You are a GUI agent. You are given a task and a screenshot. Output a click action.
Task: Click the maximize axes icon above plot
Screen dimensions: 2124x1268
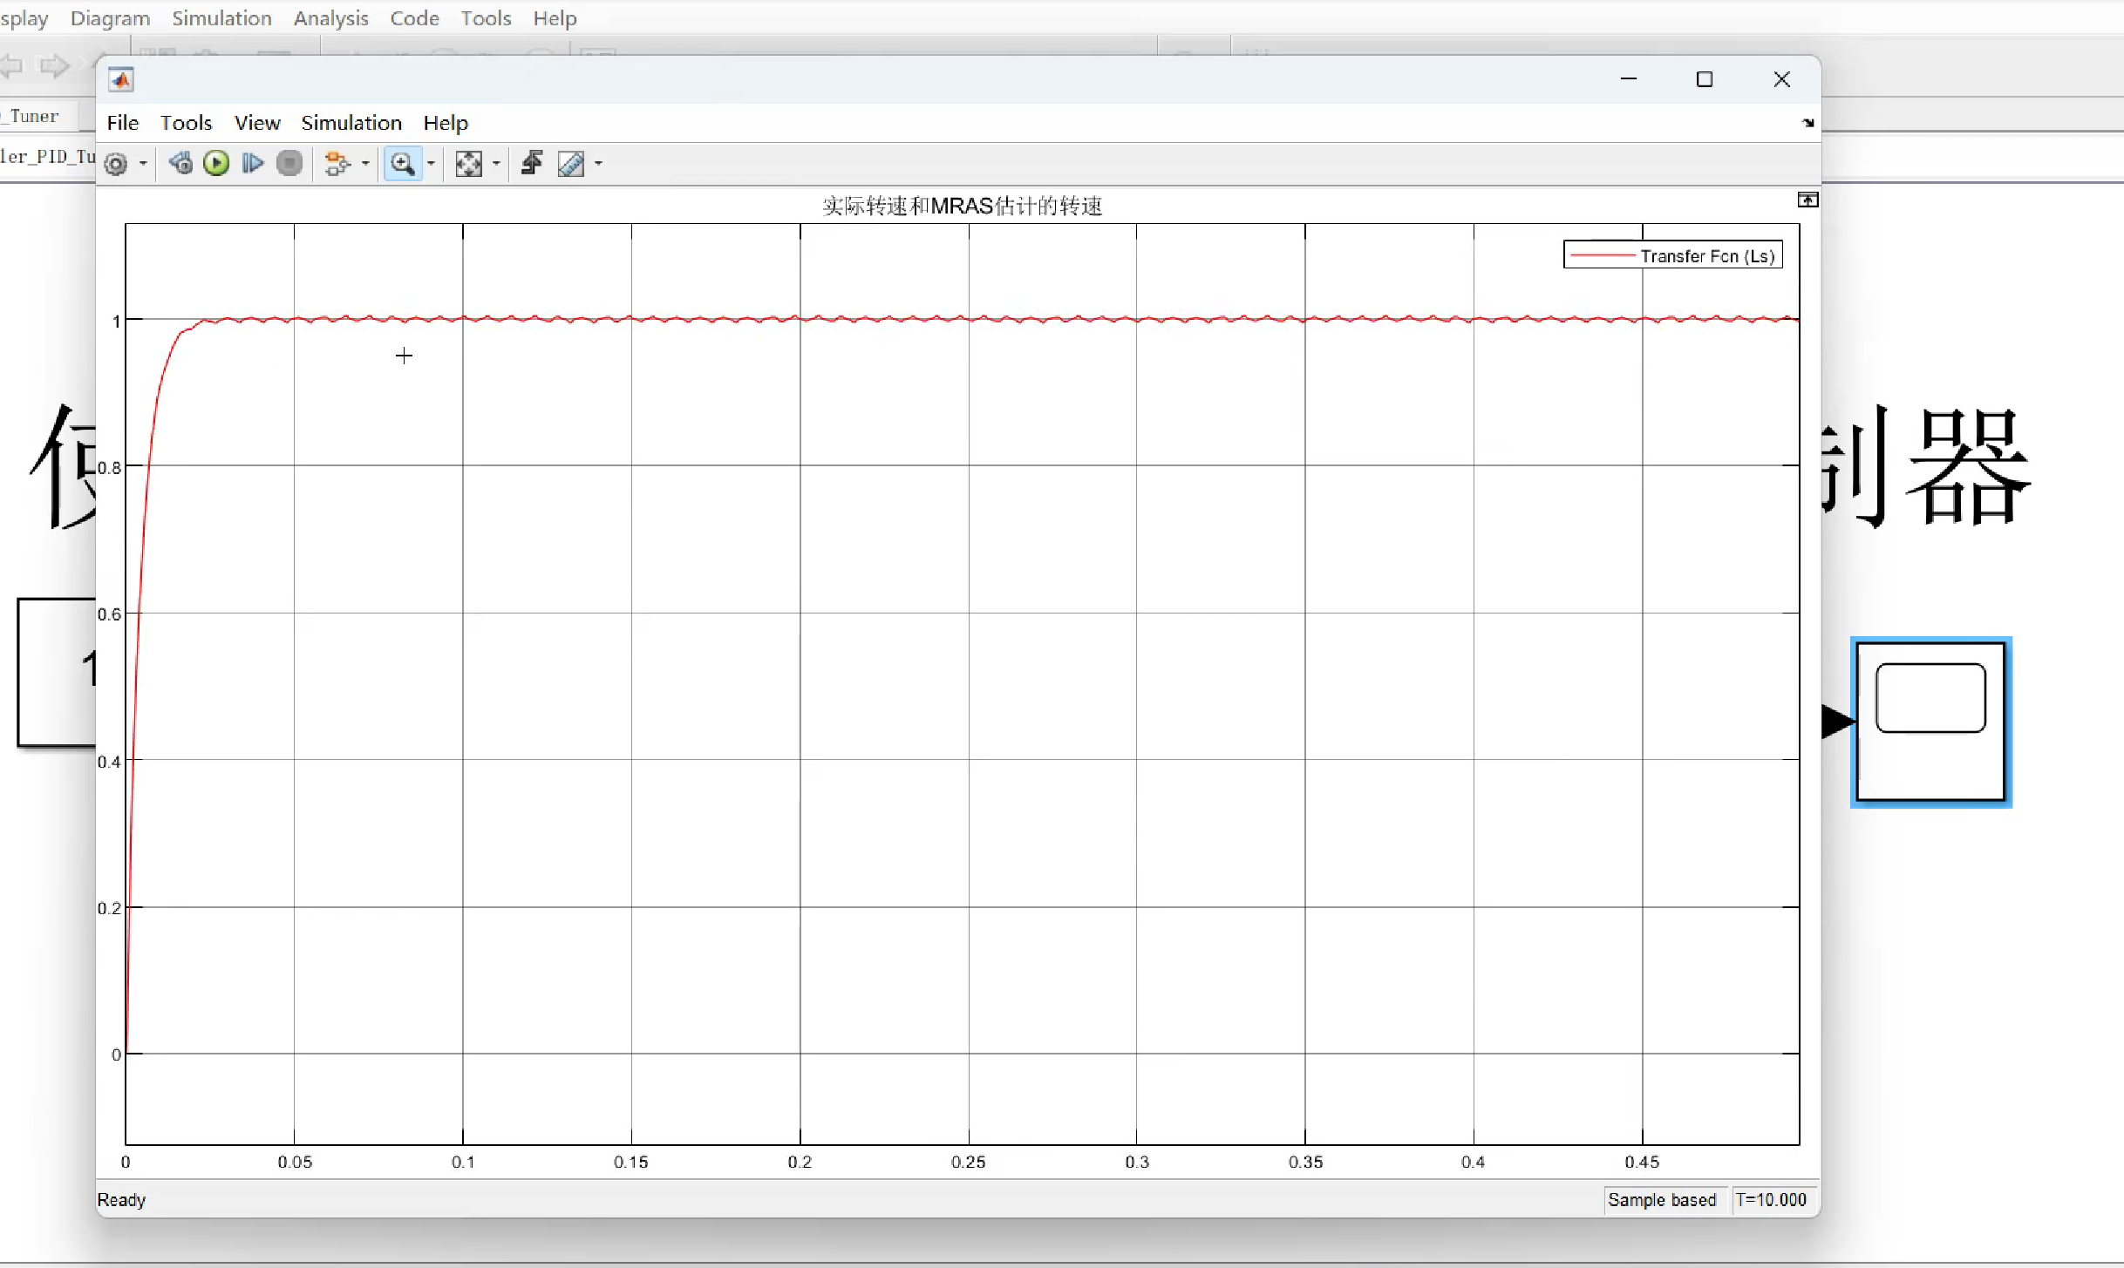click(1807, 200)
